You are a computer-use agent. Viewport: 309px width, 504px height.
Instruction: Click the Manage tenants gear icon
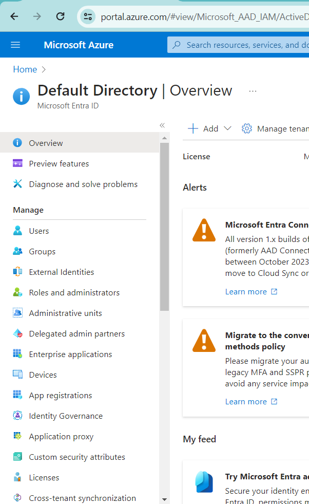(247, 128)
